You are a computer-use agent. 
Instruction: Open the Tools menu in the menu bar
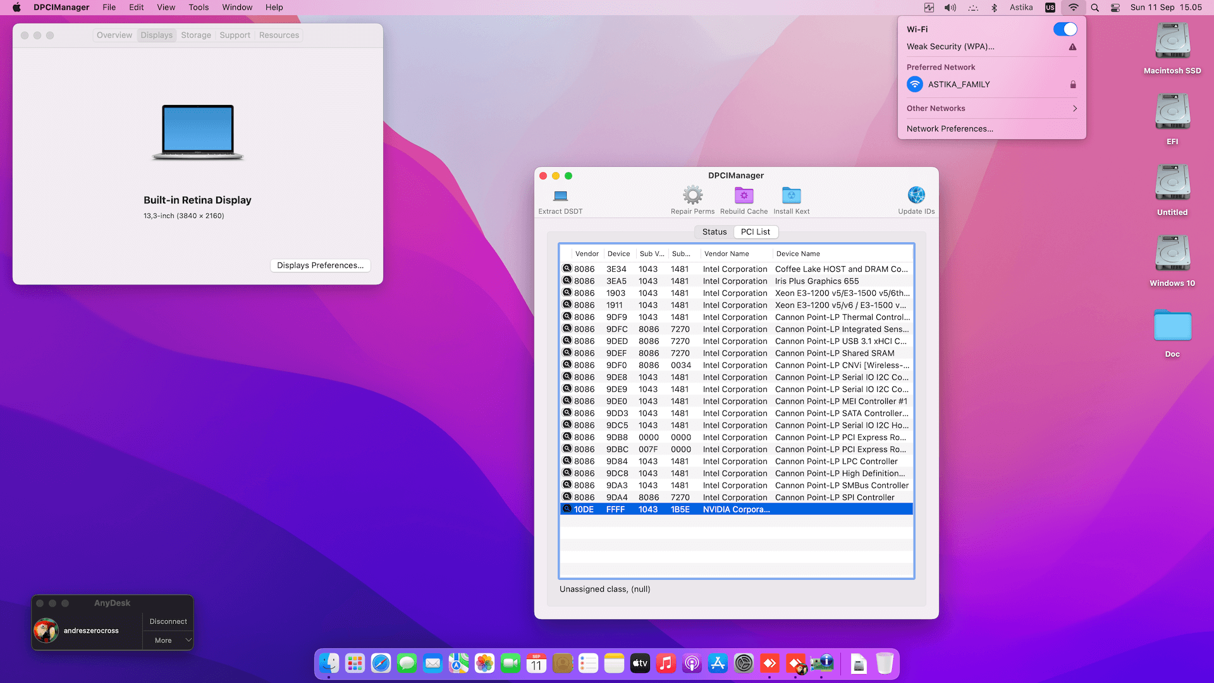pyautogui.click(x=199, y=8)
